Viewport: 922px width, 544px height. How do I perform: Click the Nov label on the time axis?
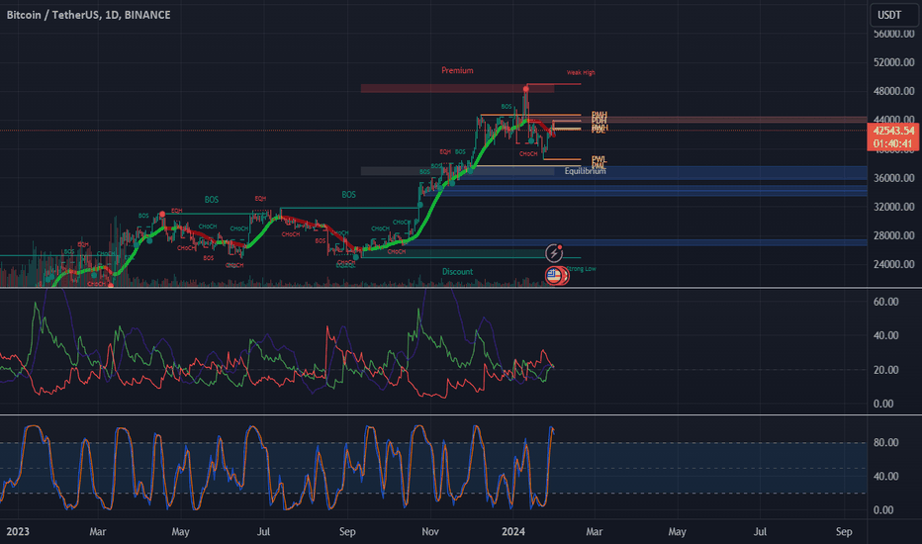pos(430,532)
